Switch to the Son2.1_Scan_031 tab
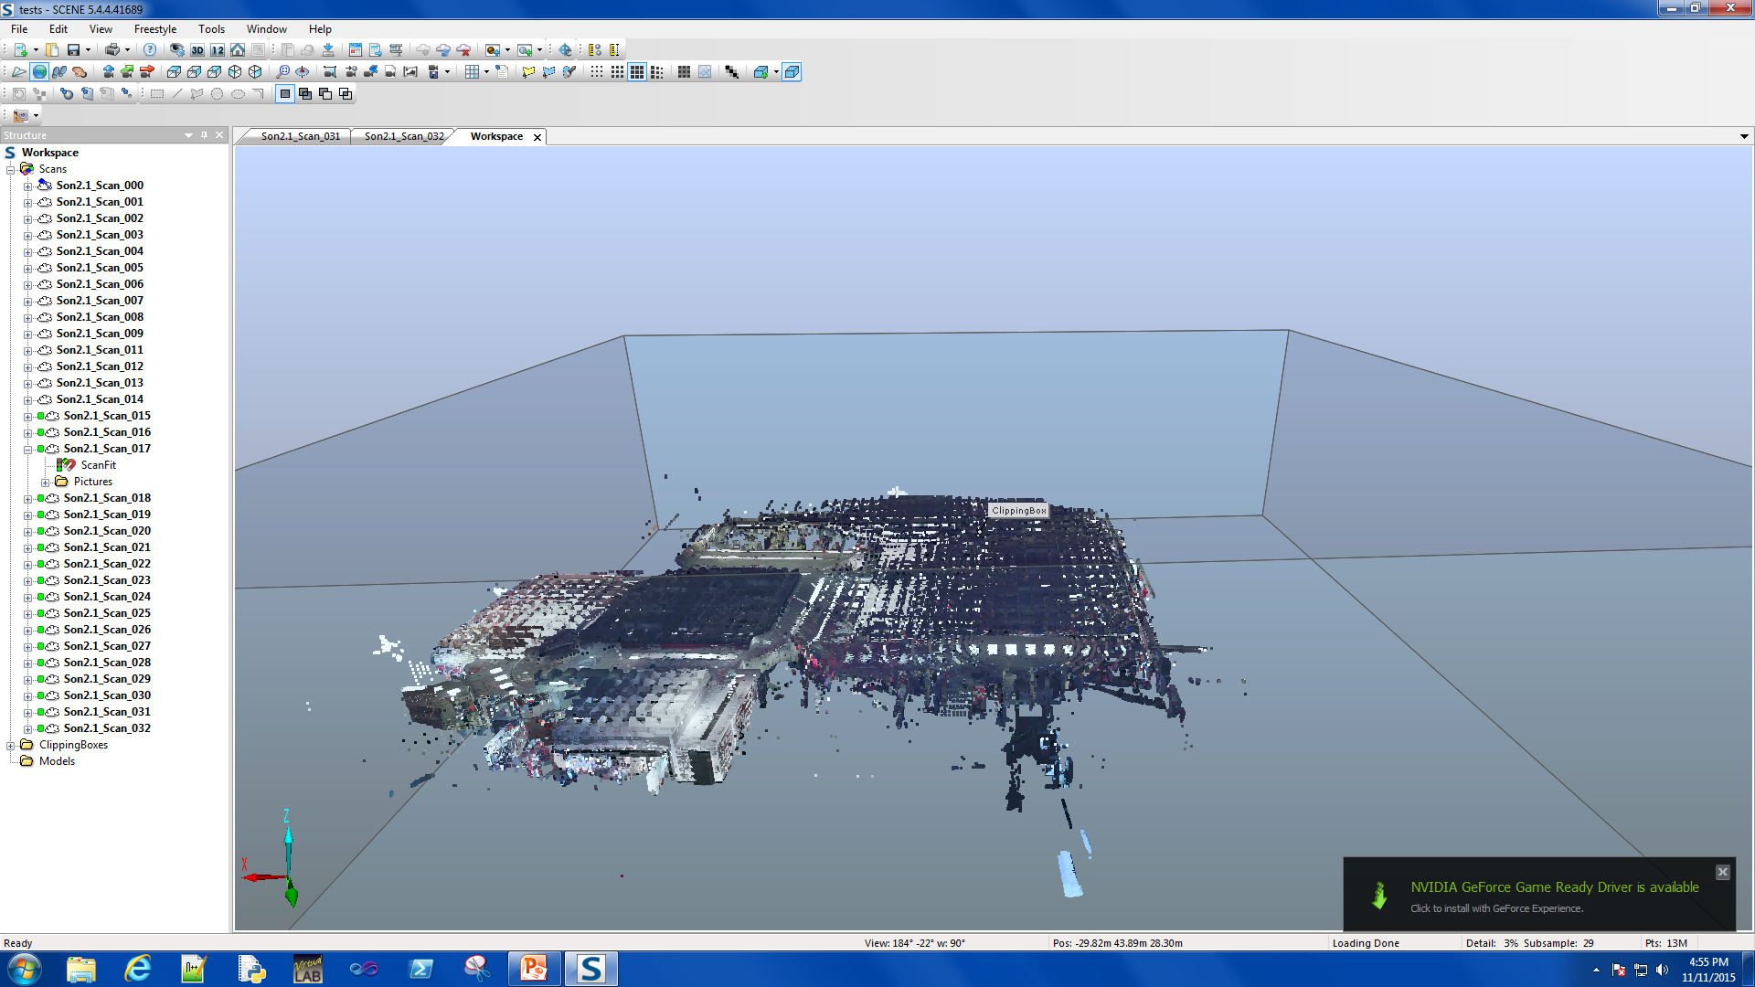Screen dimensions: 1755x987 click(300, 136)
